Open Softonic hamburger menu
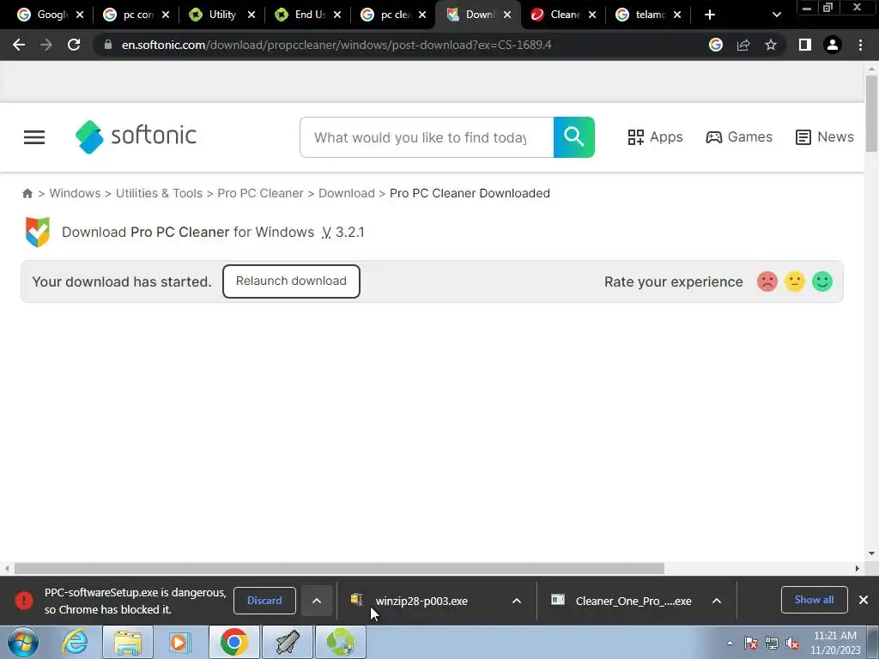This screenshot has height=659, width=879. pos(34,137)
